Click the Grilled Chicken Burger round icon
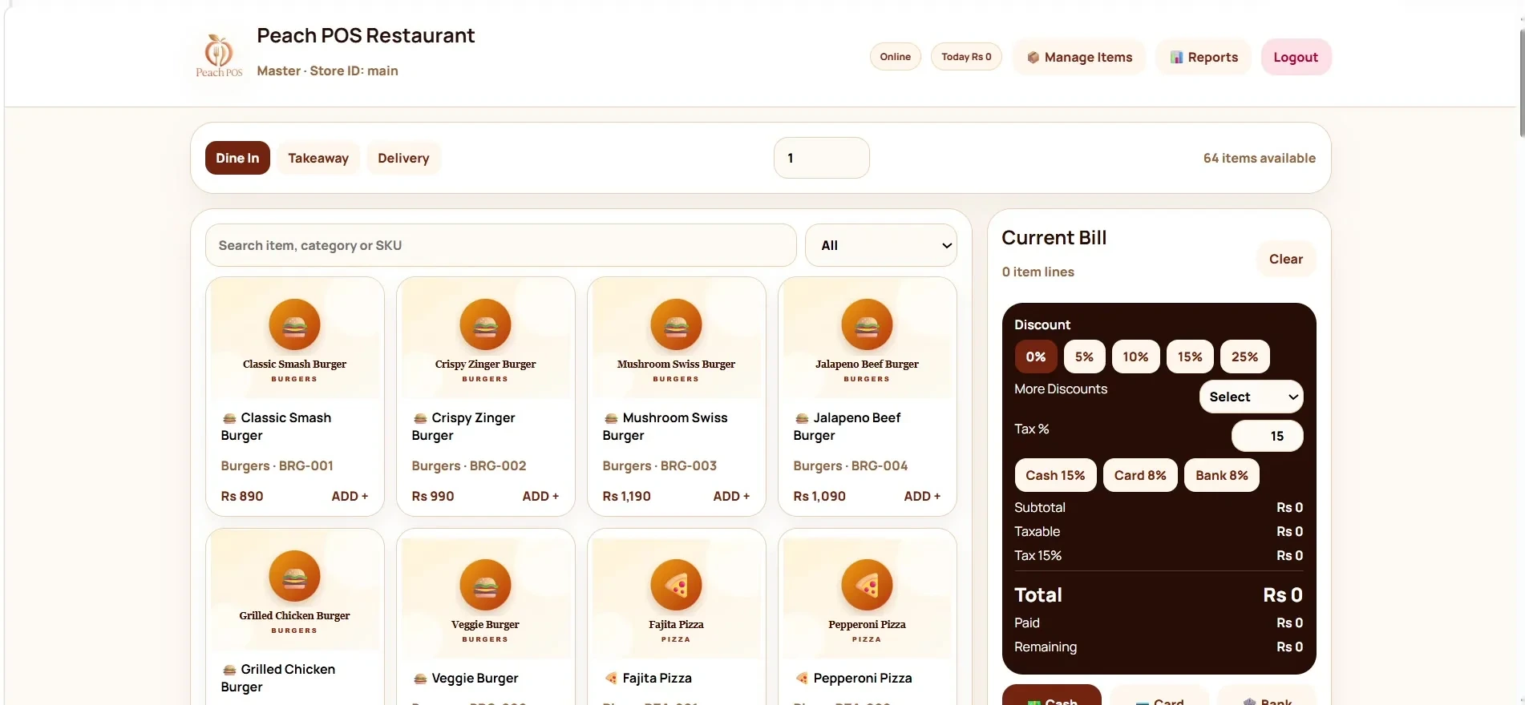 [x=294, y=576]
